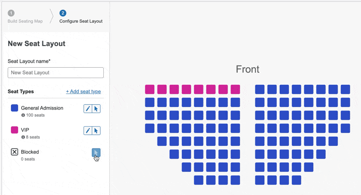Image resolution: width=361 pixels, height=195 pixels.
Task: Click the General Admission blue color swatch
Action: (14, 108)
